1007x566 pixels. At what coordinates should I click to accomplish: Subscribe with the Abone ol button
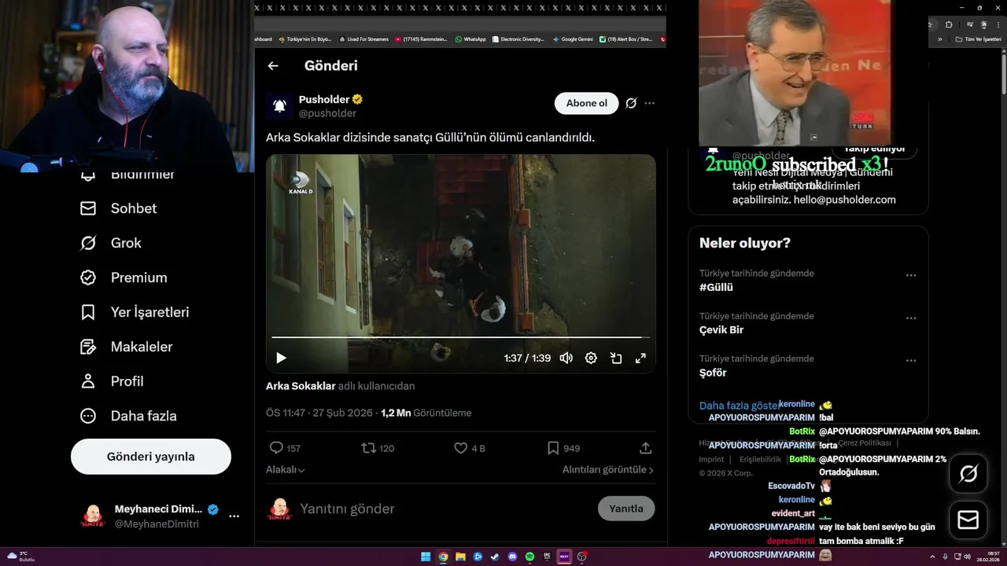pos(587,103)
